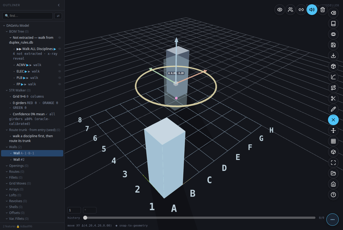Toggle visibility eye for ACMV row

tap(60, 65)
